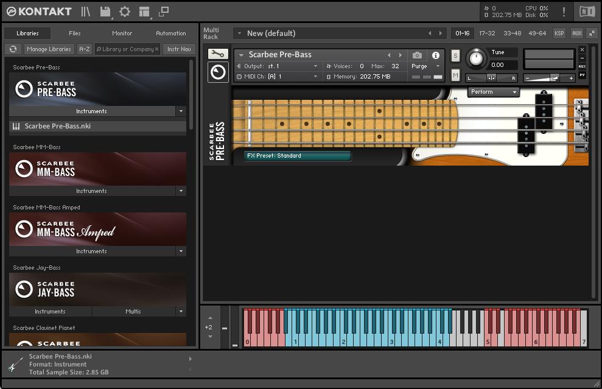Mute the Scarbee Pre-Bass instrument
Viewport: 602px width, 389px height.
pos(455,75)
